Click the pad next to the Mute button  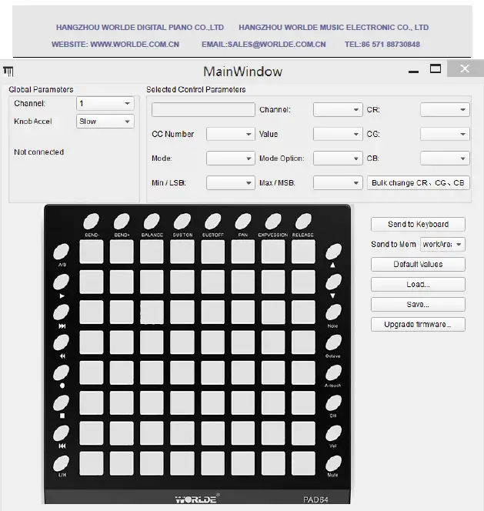[x=303, y=463]
